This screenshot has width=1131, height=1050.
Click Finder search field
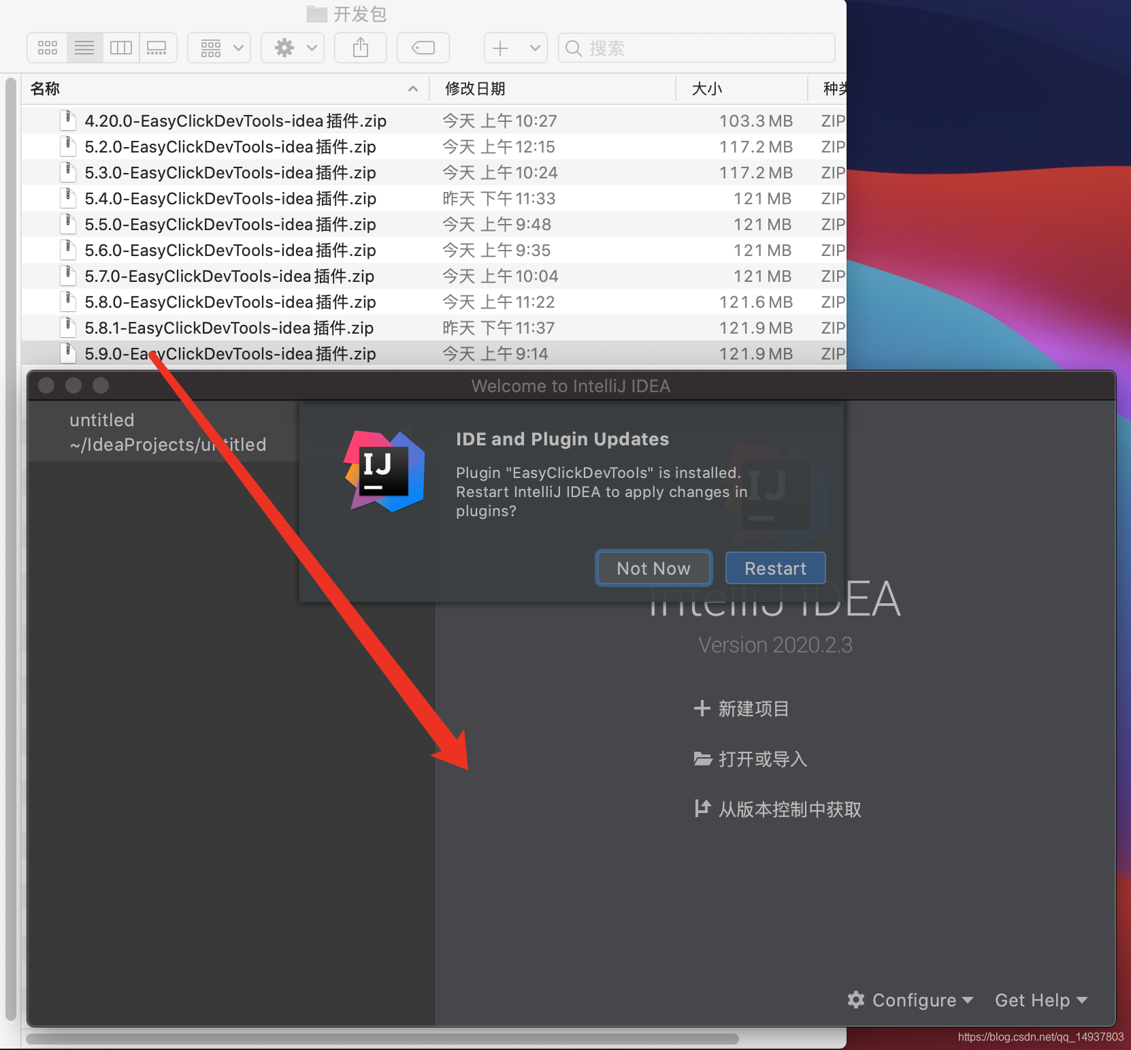click(x=697, y=48)
